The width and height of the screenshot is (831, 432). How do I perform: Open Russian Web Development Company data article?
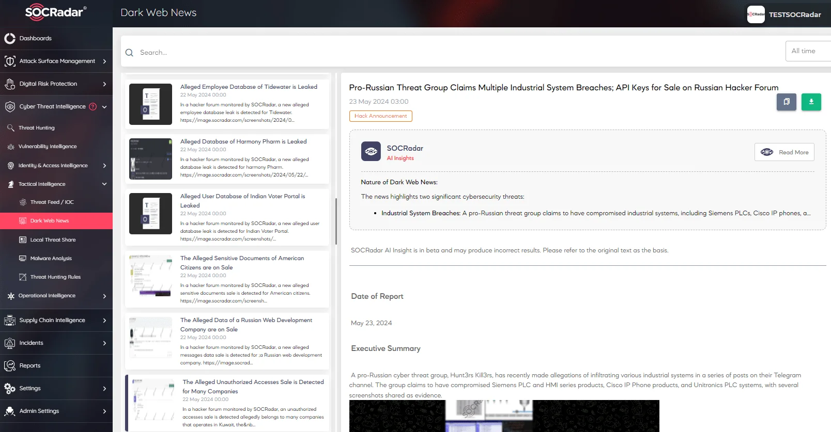[227, 341]
